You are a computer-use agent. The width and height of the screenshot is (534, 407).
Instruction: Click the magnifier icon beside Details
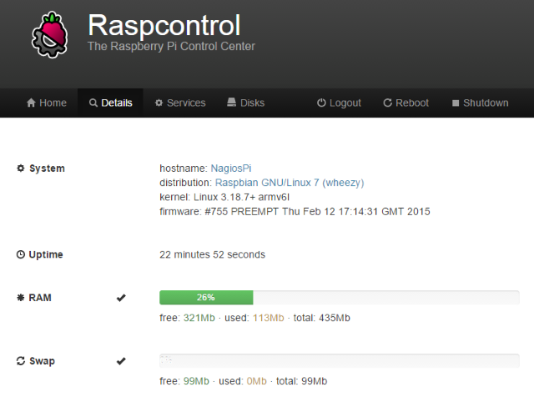[x=93, y=103]
